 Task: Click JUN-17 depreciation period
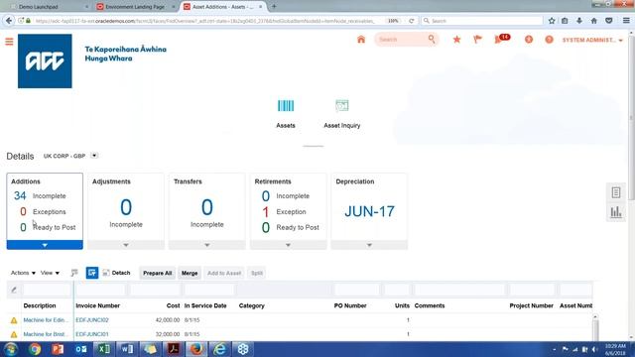369,211
